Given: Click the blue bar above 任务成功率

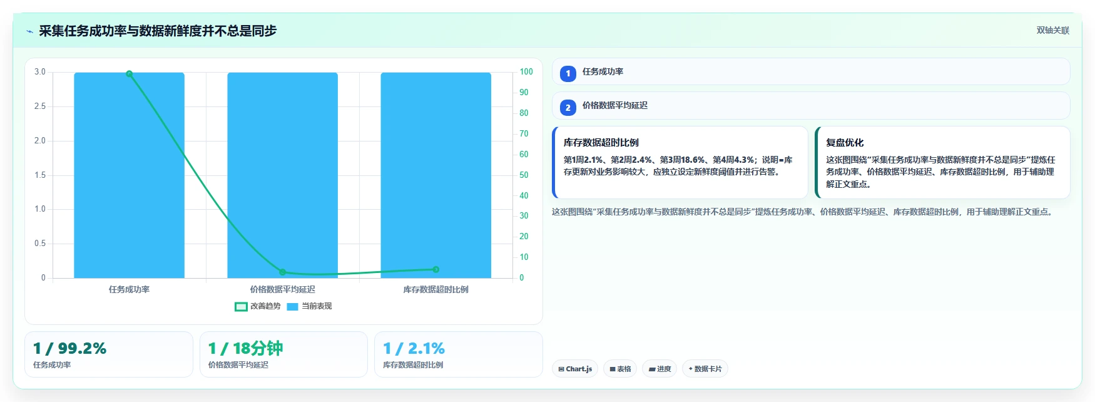Looking at the screenshot, I should click(x=130, y=175).
